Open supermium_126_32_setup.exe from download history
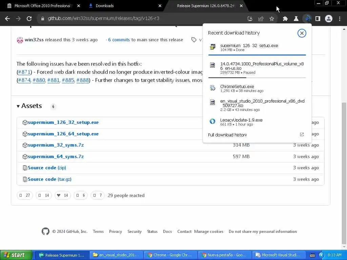Viewport: 347px width, 260px height. click(257, 47)
